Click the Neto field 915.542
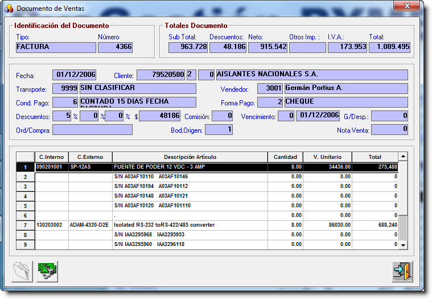The width and height of the screenshot is (432, 299). click(x=268, y=47)
